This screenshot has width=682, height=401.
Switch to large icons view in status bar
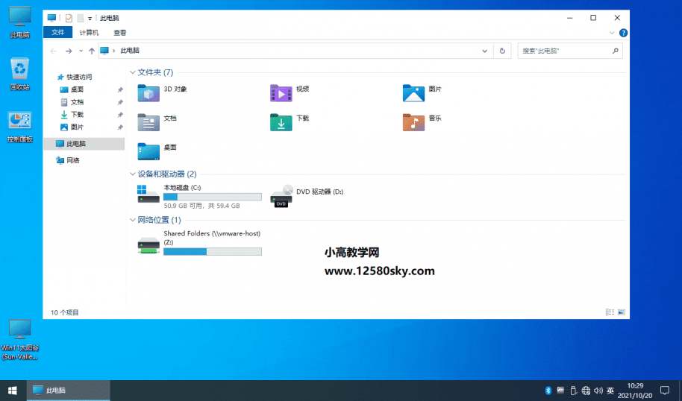tap(622, 312)
